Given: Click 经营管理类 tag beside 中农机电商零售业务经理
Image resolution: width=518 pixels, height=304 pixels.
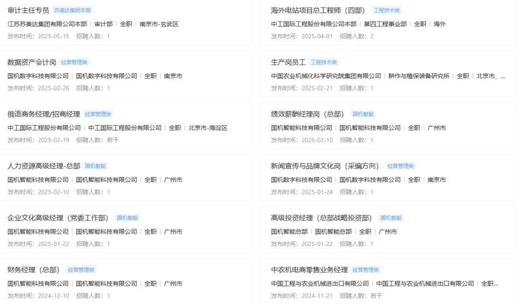Looking at the screenshot, I should pos(365,269).
